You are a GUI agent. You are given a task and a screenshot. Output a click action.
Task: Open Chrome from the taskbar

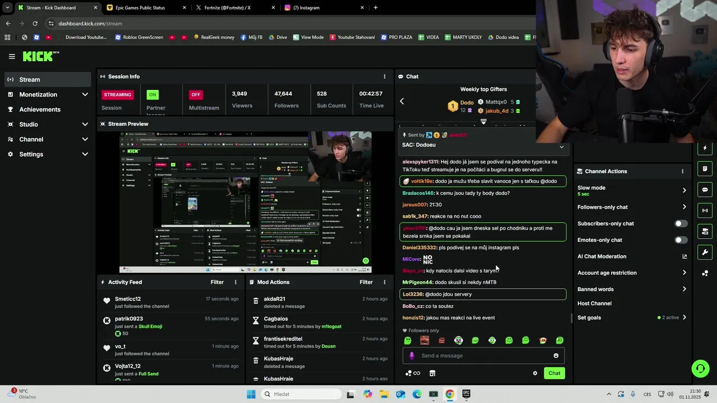pos(449,394)
